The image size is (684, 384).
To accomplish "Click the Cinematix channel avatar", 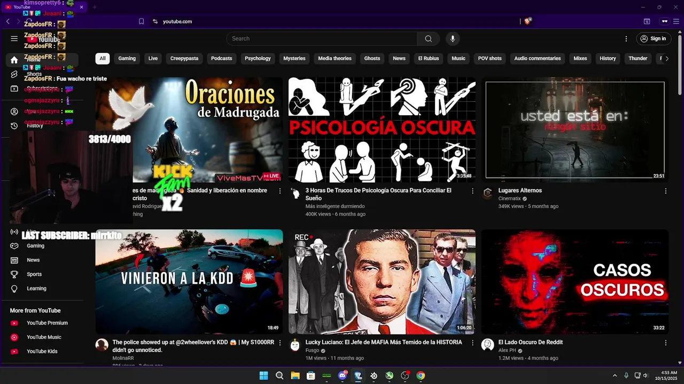I will coord(487,193).
